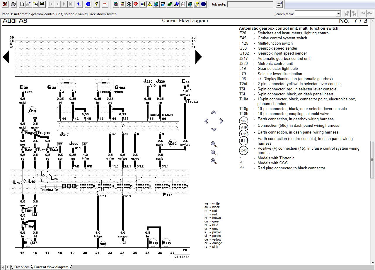This screenshot has width=375, height=270.
Task: Click the blue up-level arrow icon
Action: click(80, 4)
